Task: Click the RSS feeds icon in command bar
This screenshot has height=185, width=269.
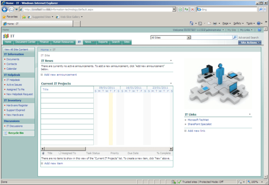Action: point(200,24)
